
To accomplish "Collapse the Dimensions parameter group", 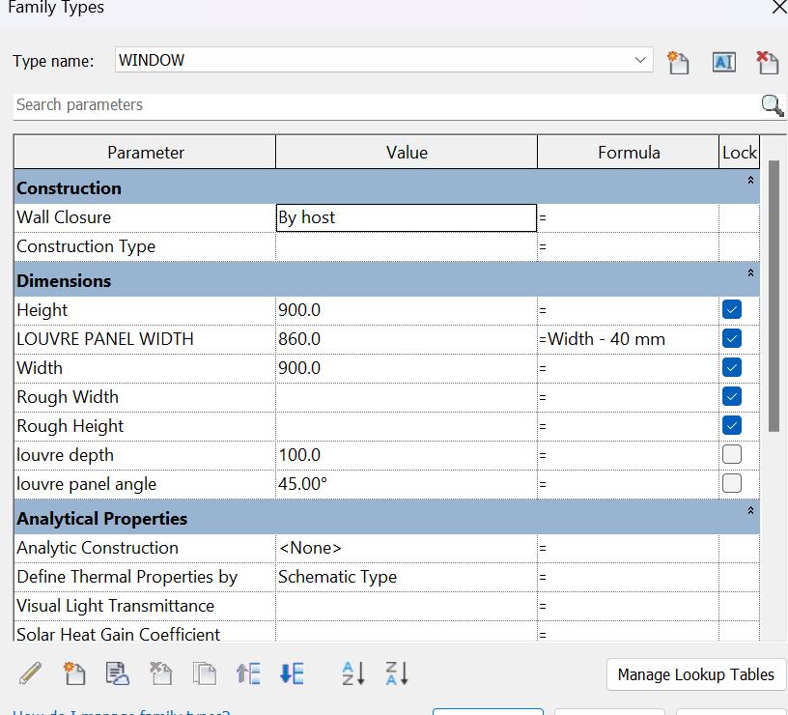I will tap(750, 273).
